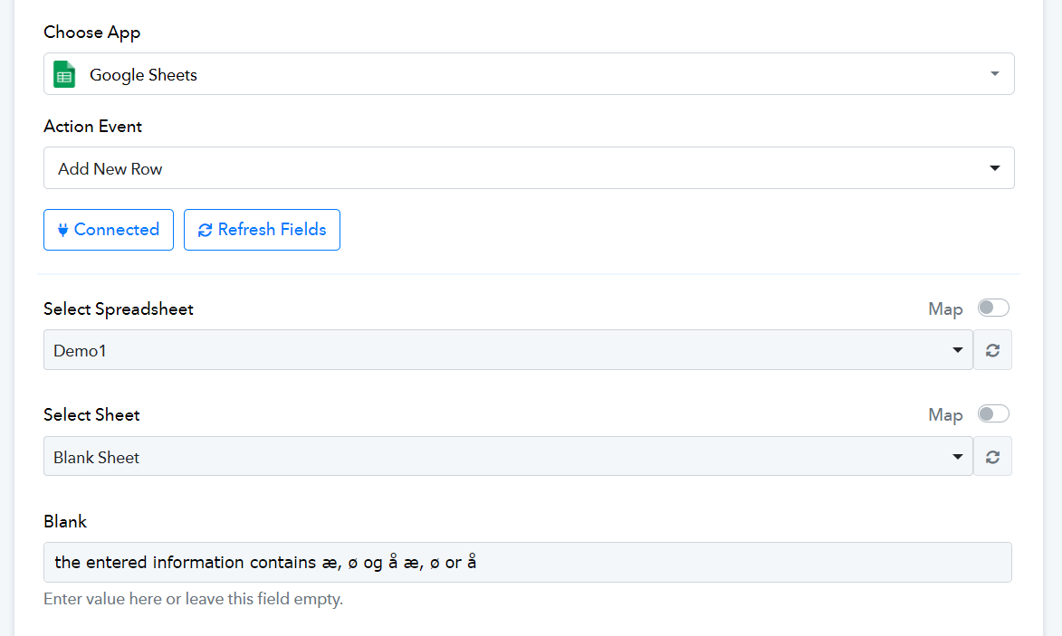
Task: Click the Connected button
Action: pyautogui.click(x=109, y=230)
